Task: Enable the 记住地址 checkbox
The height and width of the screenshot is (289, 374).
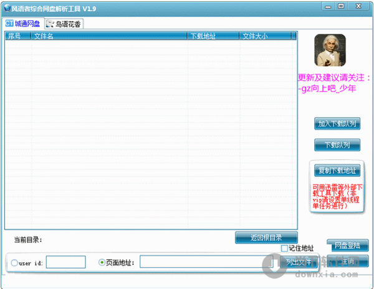Action: [x=284, y=249]
